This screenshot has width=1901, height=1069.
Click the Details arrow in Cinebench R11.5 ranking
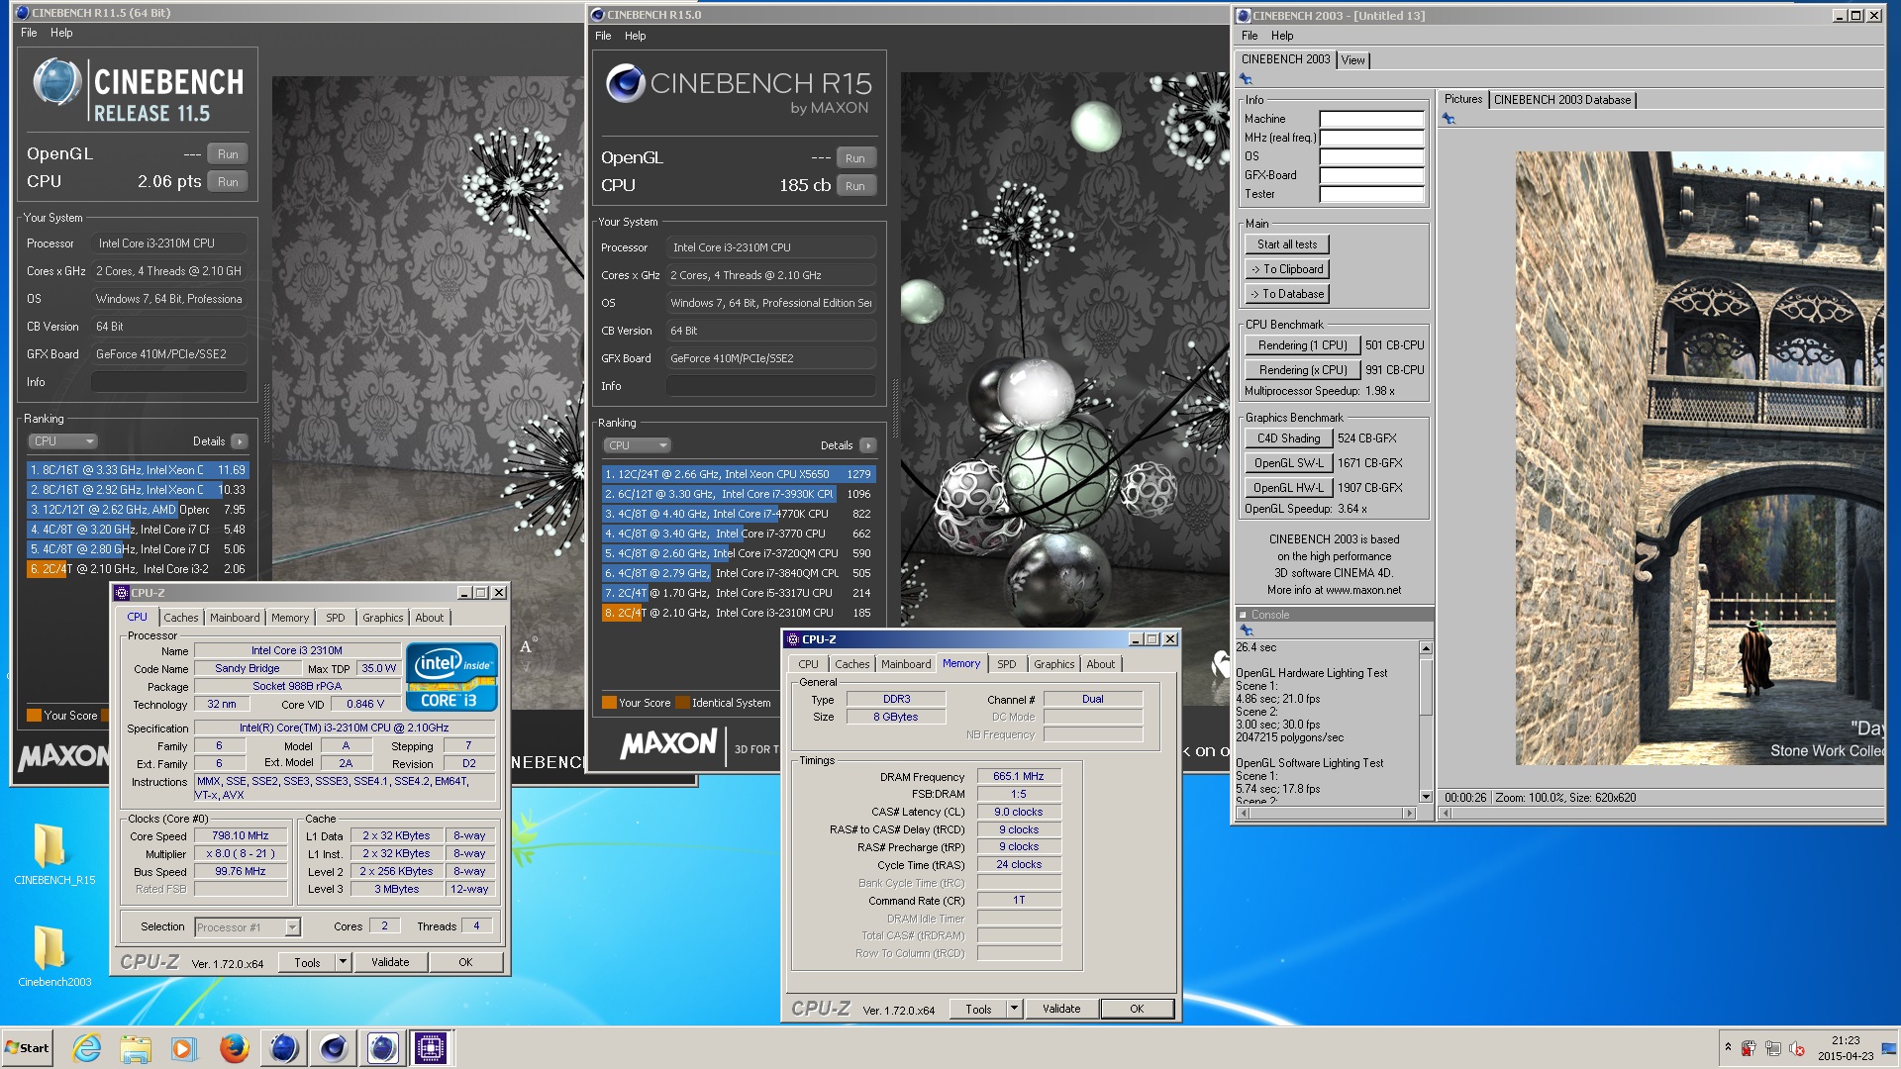point(240,441)
